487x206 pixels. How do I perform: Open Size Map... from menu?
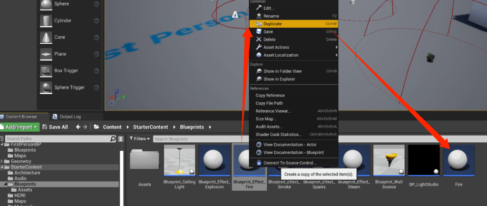coord(293,118)
